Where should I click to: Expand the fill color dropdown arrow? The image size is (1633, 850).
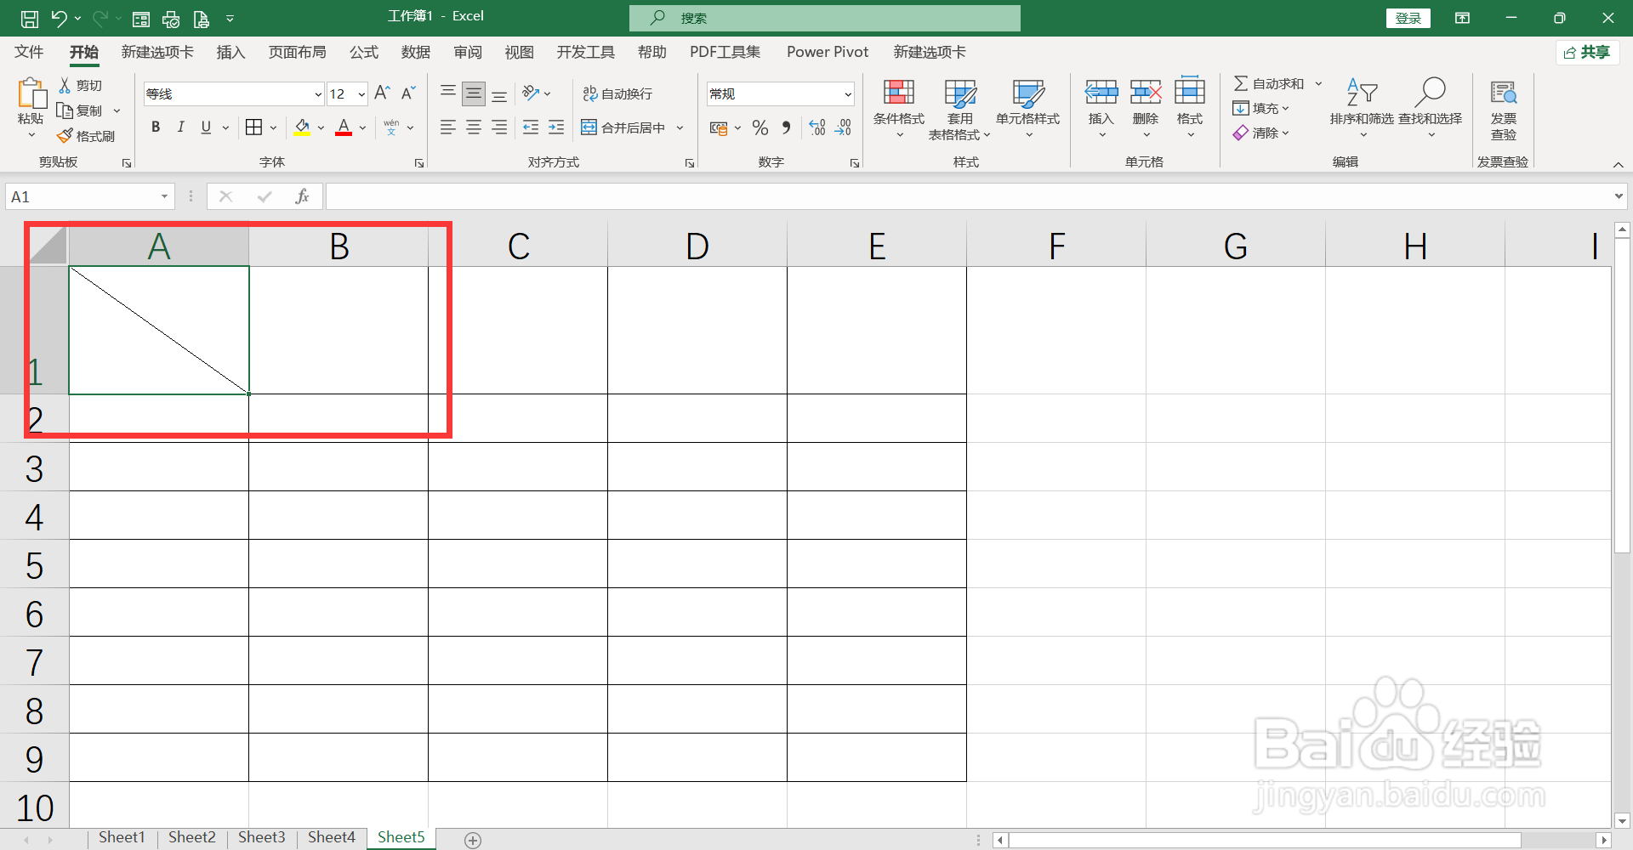tap(321, 128)
